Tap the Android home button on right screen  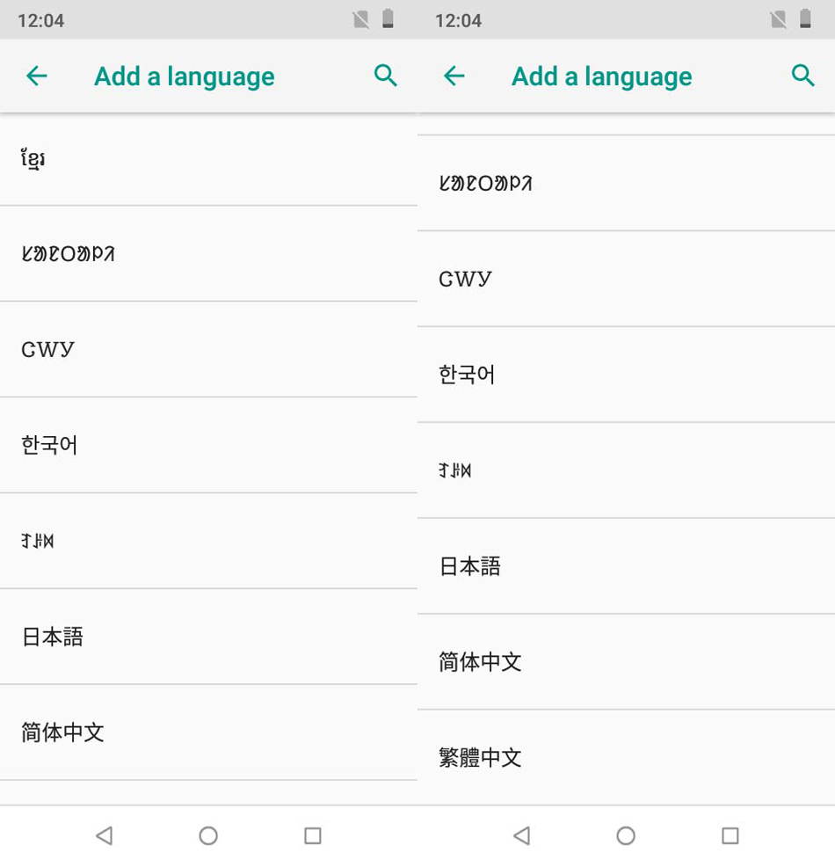point(626,835)
